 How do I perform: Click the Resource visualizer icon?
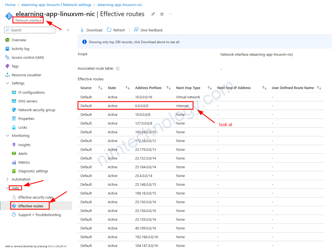tap(7, 75)
